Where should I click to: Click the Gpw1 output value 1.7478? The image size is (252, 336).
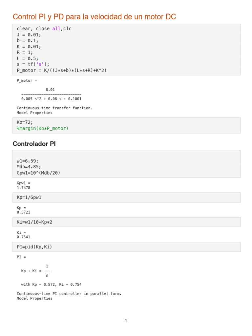pyautogui.click(x=24, y=188)
